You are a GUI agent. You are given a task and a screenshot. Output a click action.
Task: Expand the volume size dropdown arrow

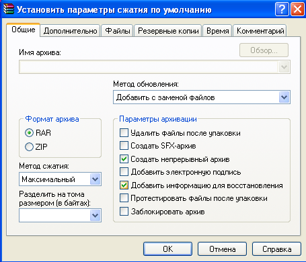[x=95, y=216]
